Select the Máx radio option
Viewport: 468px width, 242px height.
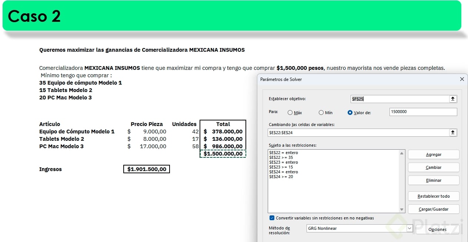(x=295, y=113)
